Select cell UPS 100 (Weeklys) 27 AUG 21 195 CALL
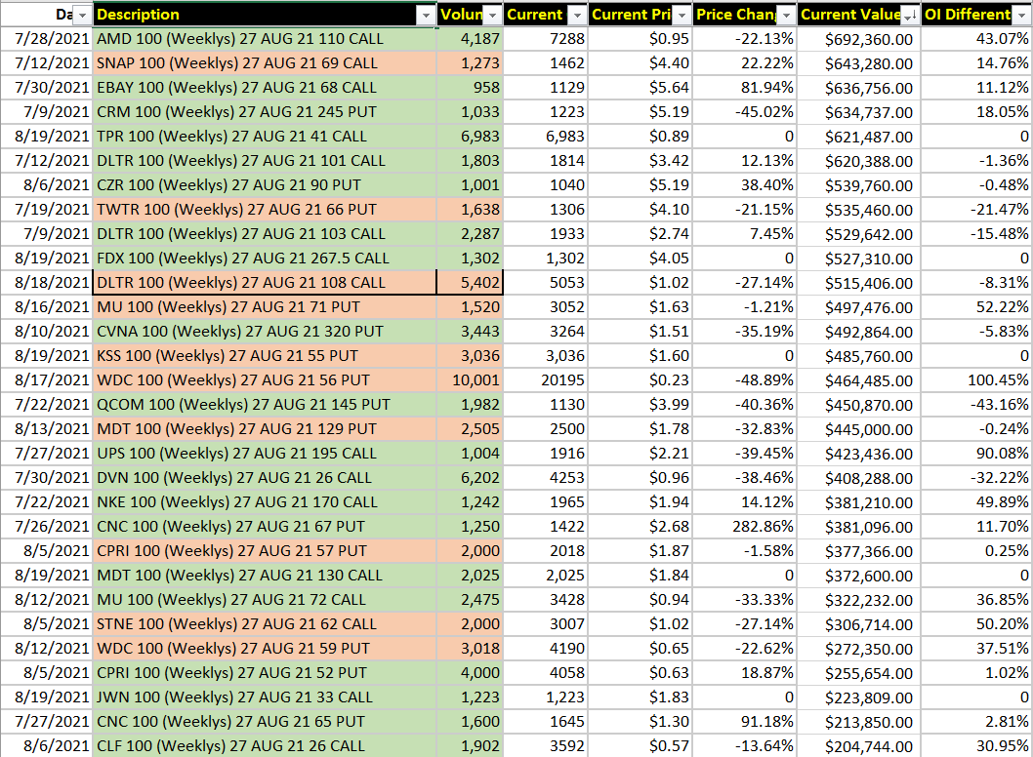The height and width of the screenshot is (757, 1033). click(265, 453)
